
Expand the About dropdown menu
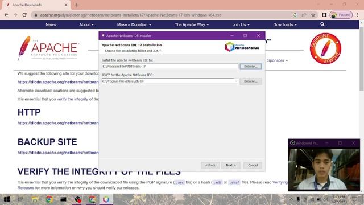pyautogui.click(x=86, y=24)
